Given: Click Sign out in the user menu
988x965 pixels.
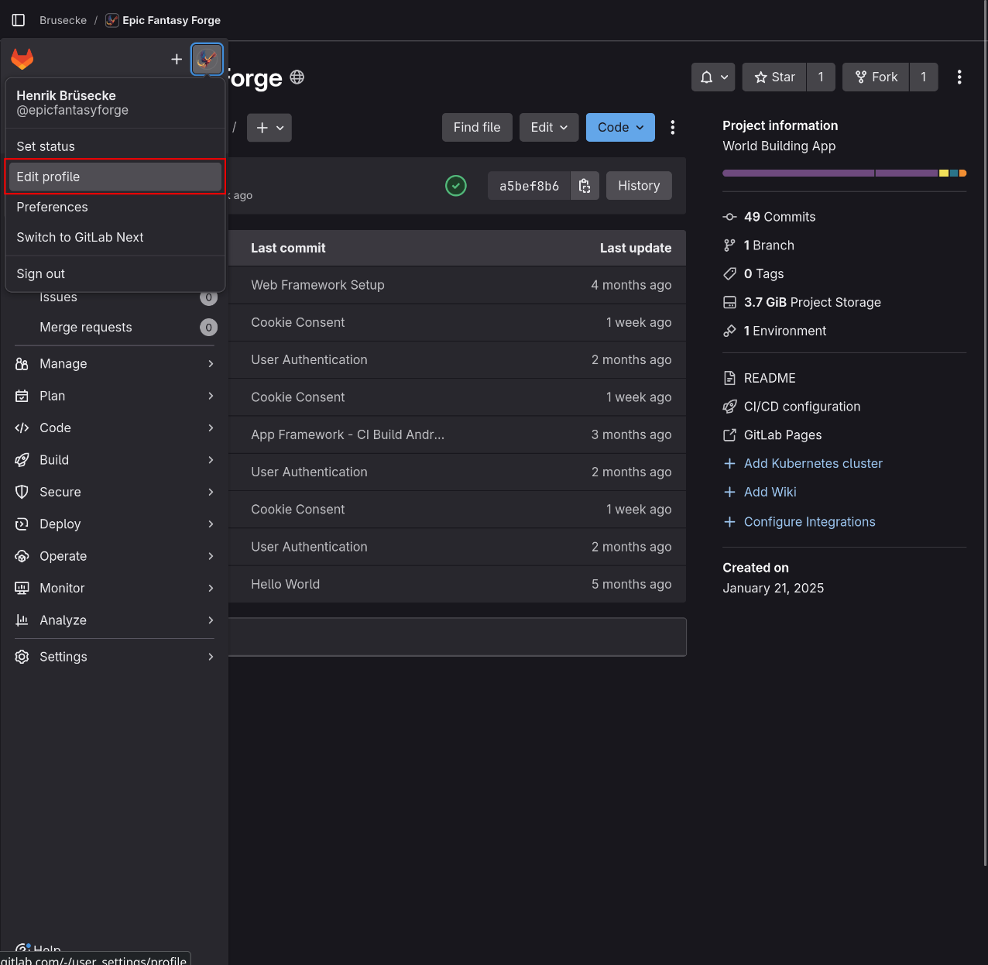Looking at the screenshot, I should click(x=40, y=273).
